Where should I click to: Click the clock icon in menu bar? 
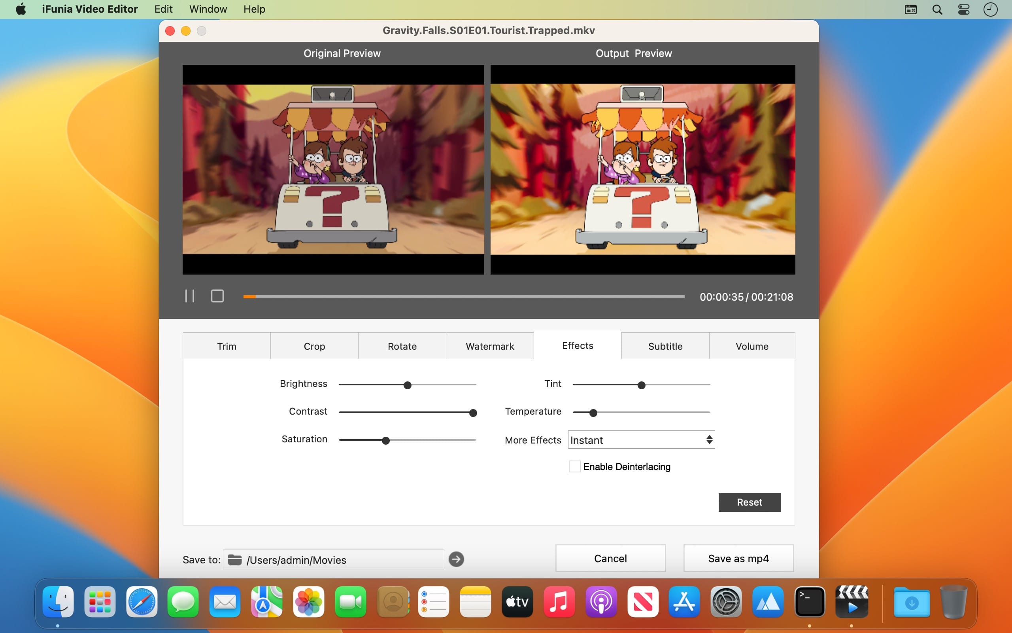[990, 9]
